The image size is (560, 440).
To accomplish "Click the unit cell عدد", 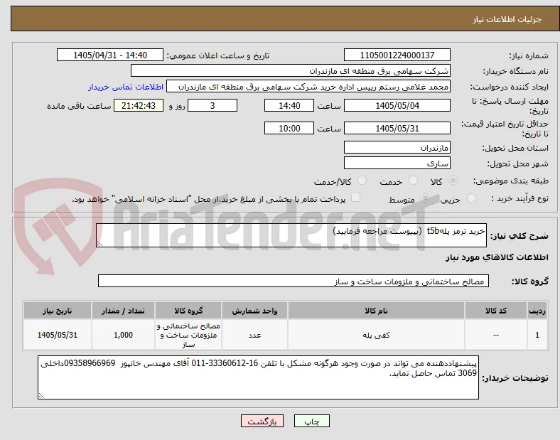I will pos(254,335).
